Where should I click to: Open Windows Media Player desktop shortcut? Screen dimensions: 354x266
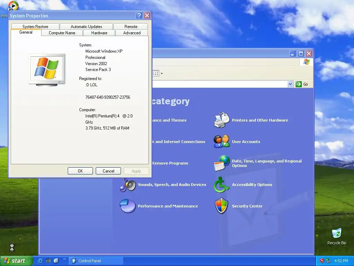click(x=13, y=6)
